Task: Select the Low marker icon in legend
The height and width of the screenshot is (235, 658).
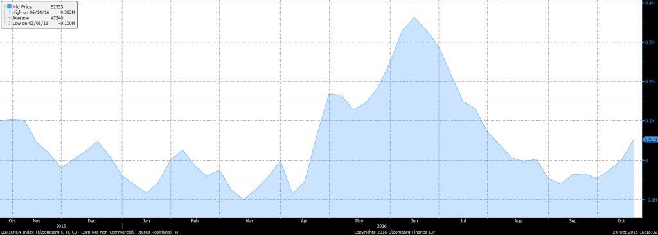Action: click(x=9, y=24)
